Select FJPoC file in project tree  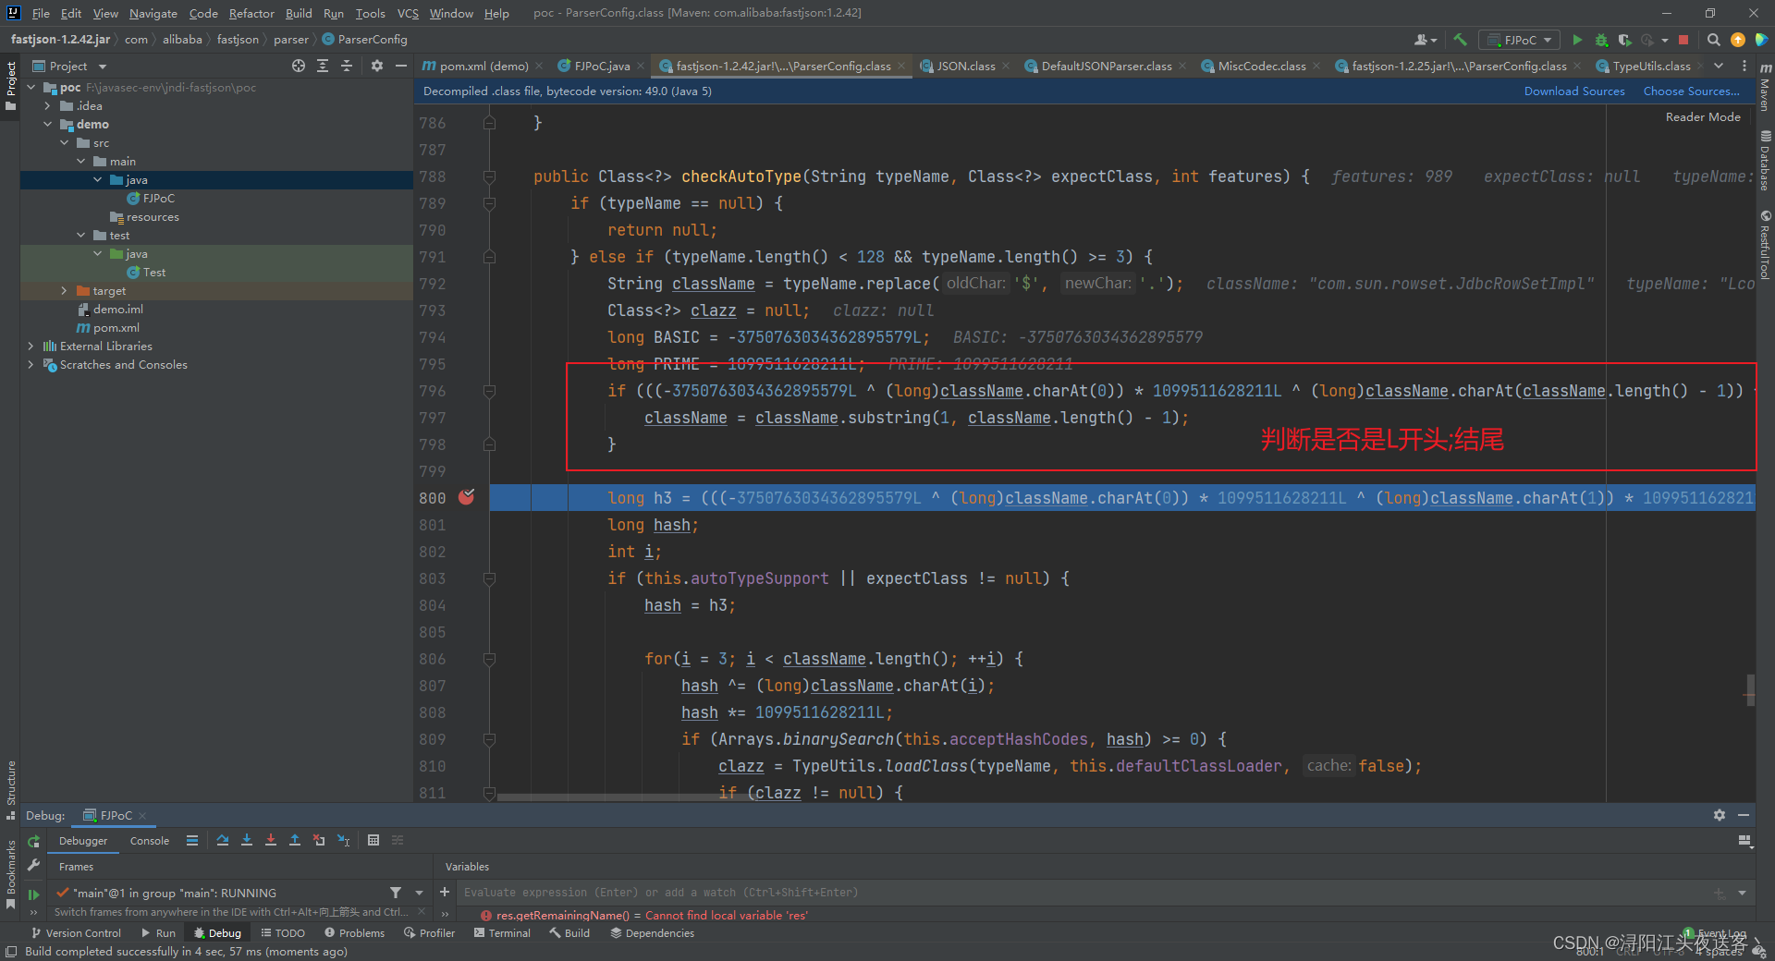pyautogui.click(x=158, y=198)
